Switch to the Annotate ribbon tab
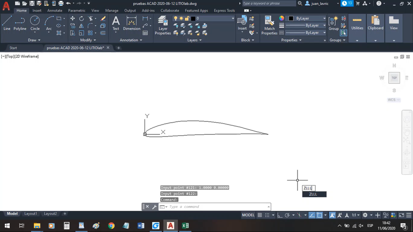 pos(55,11)
